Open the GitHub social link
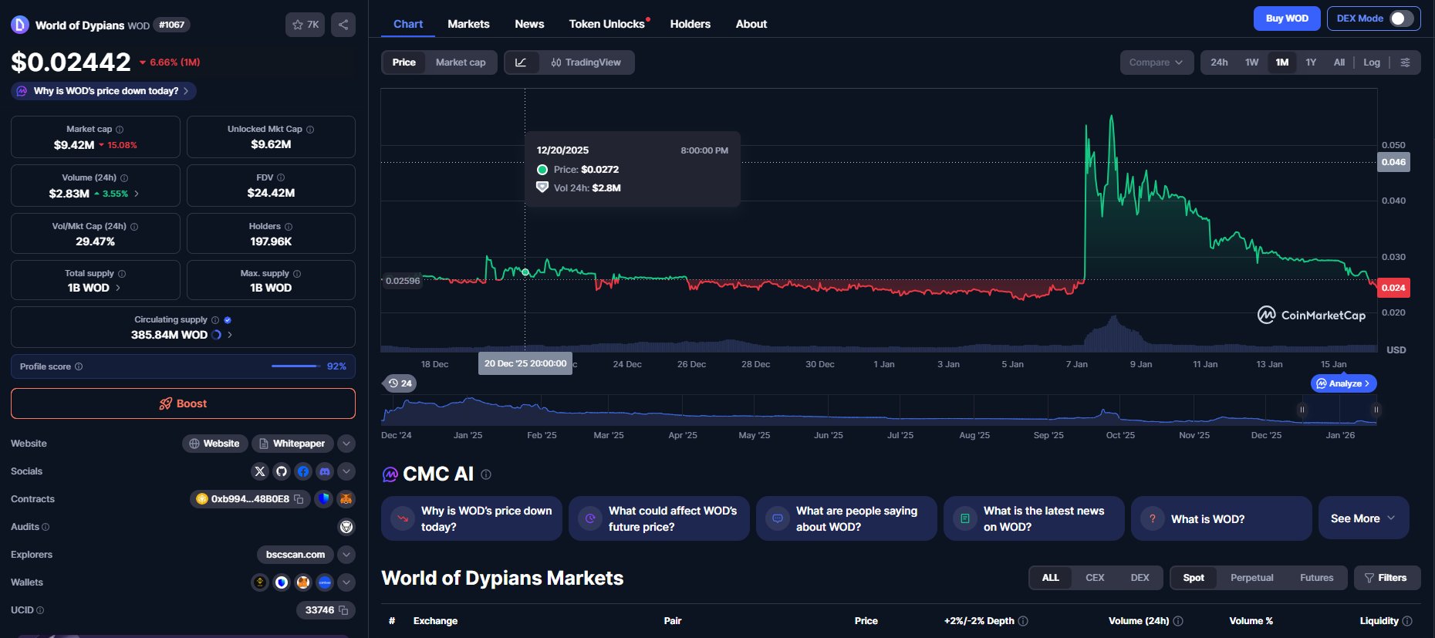Screen dimensions: 1435x638 pos(282,471)
